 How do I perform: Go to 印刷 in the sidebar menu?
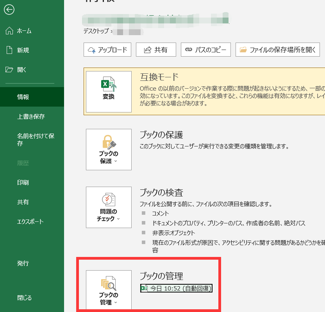tap(23, 182)
